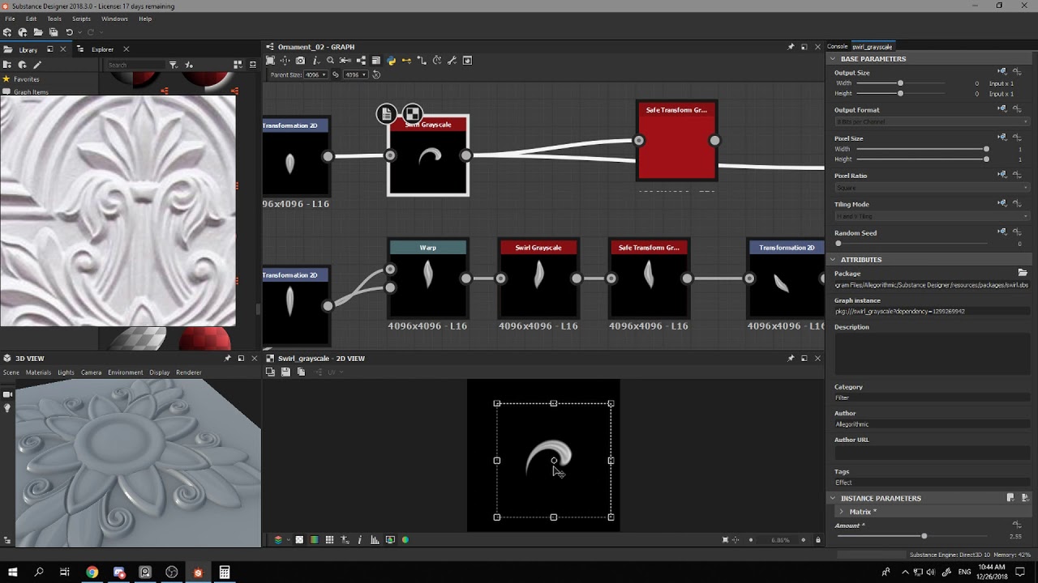Click the fit-graph-to-view icon in graph toolbar

(x=270, y=61)
